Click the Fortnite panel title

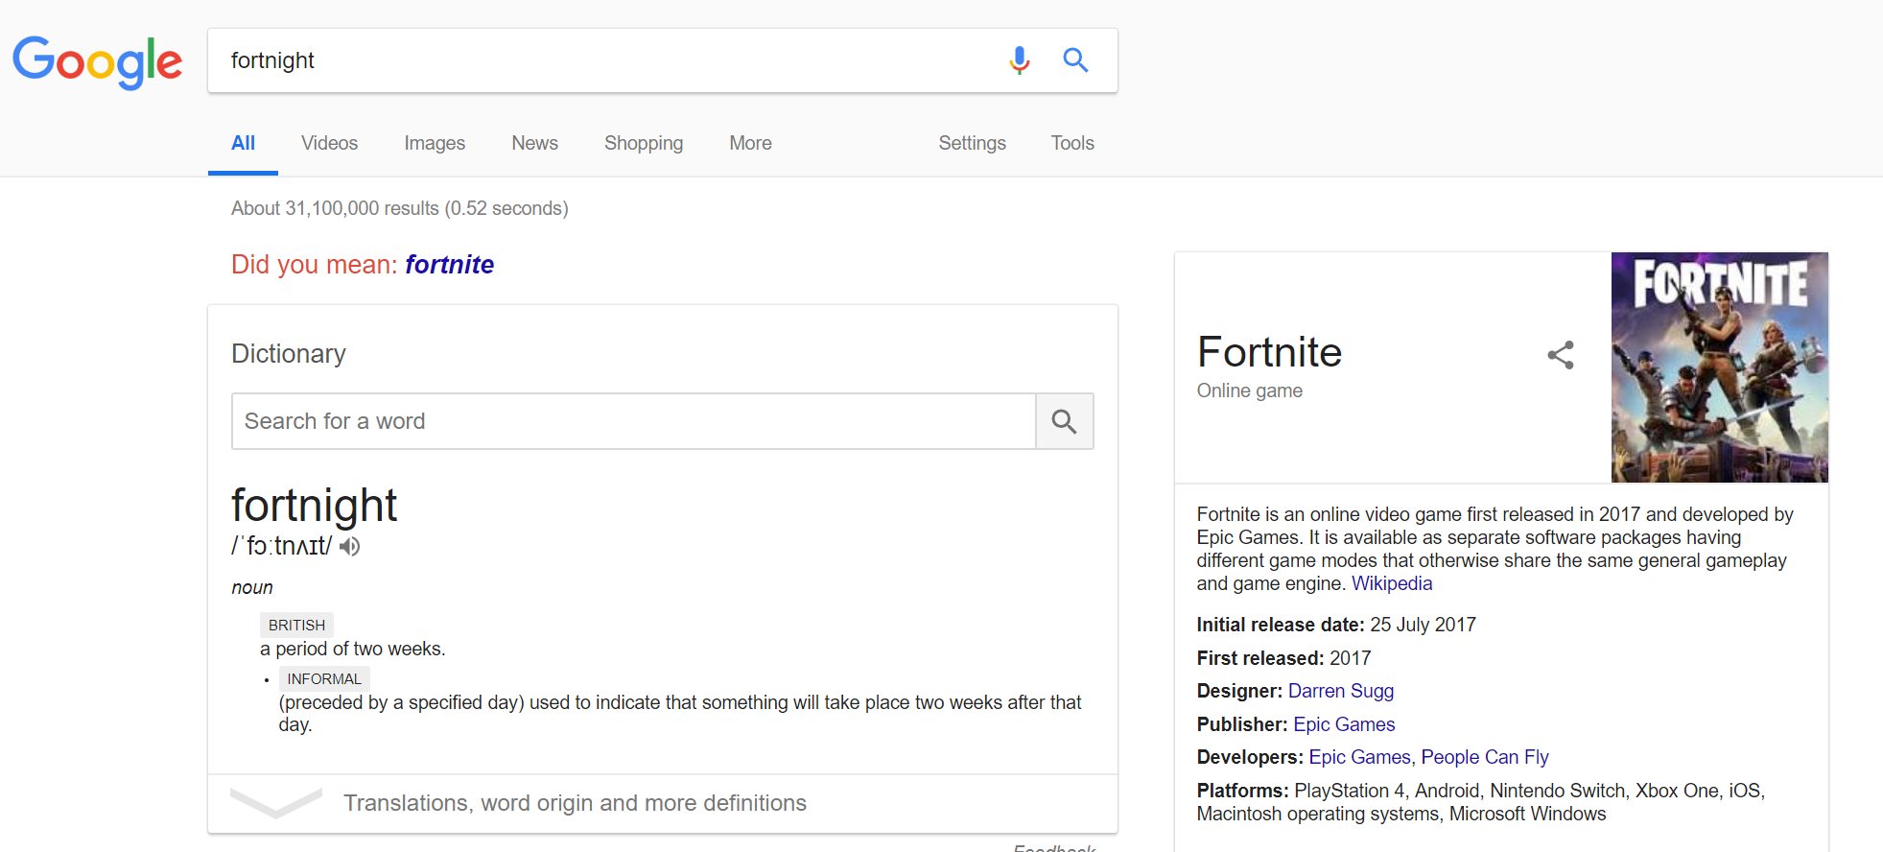(x=1269, y=352)
